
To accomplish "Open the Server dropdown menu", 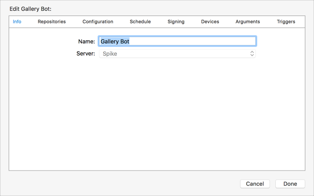I will tap(177, 54).
